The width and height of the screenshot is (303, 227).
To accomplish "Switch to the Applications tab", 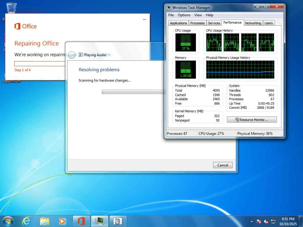I will coord(178,23).
